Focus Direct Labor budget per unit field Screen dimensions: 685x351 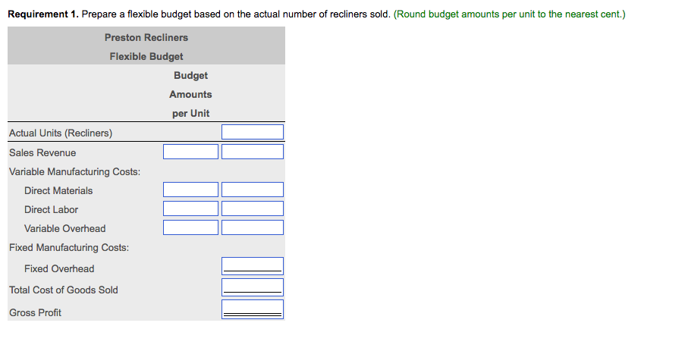coord(190,208)
